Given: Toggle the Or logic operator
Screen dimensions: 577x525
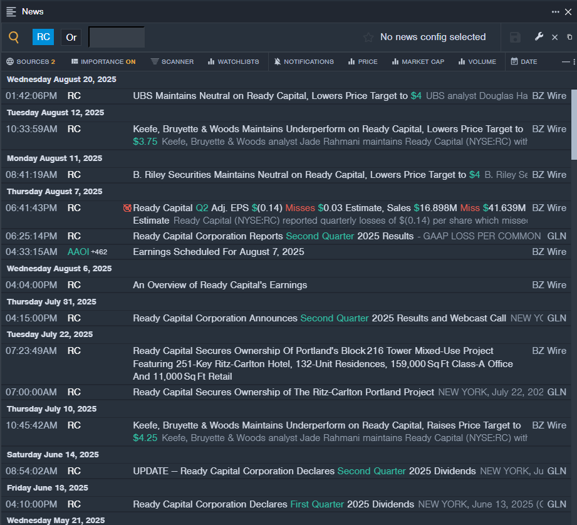Looking at the screenshot, I should pyautogui.click(x=71, y=37).
